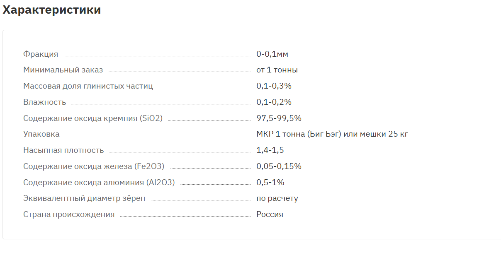The image size is (501, 253).
Task: Select the Россия country value
Action: click(270, 214)
